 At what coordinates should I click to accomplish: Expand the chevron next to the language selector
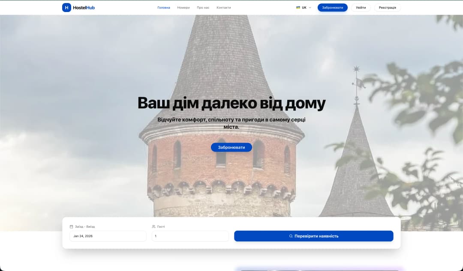point(310,7)
